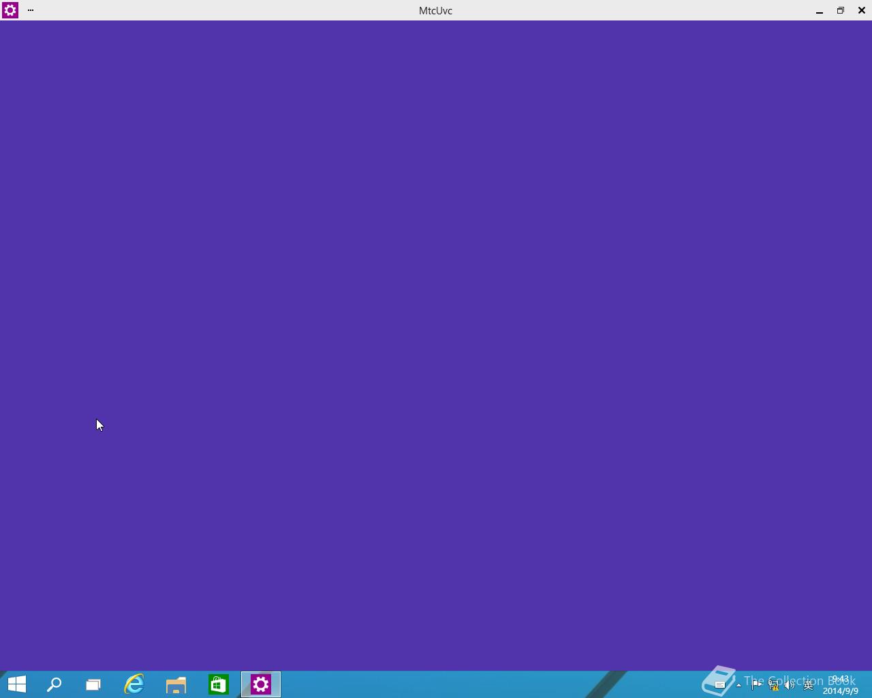The height and width of the screenshot is (698, 872).
Task: Close the MtcUvc window
Action: pyautogui.click(x=862, y=10)
